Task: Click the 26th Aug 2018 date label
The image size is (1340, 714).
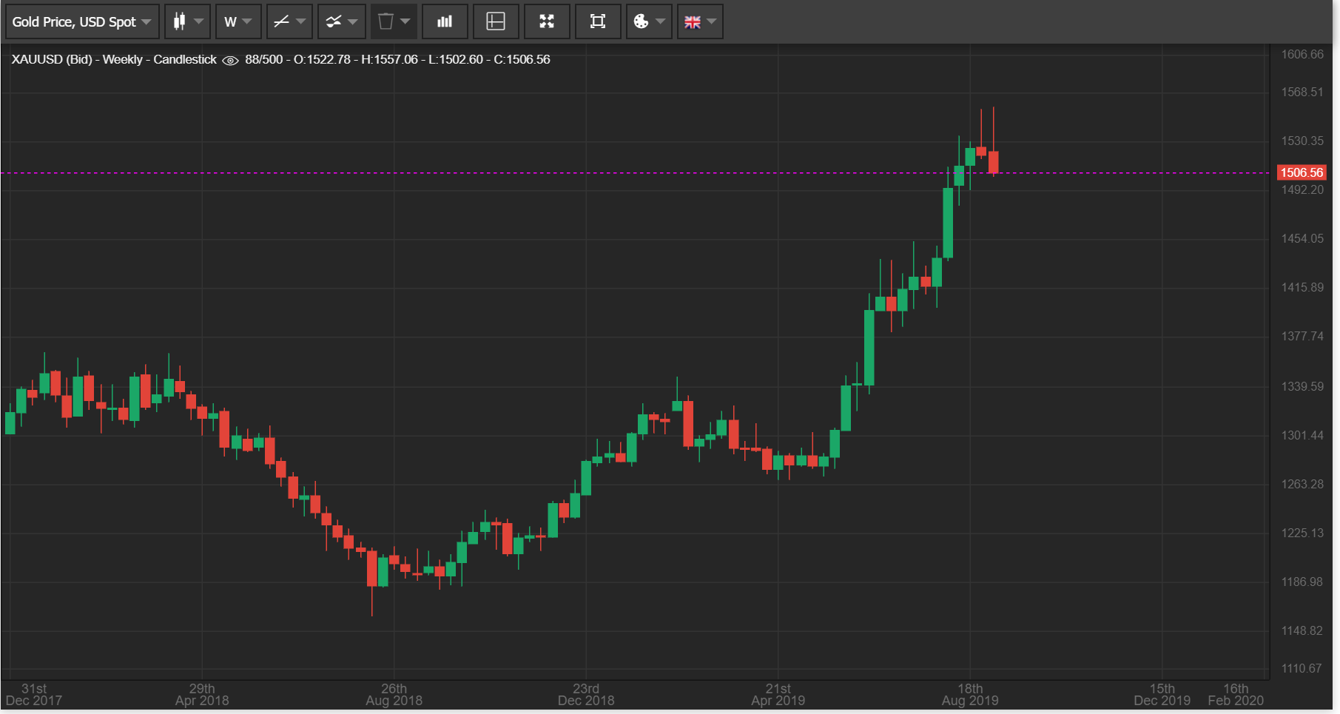Action: (394, 695)
